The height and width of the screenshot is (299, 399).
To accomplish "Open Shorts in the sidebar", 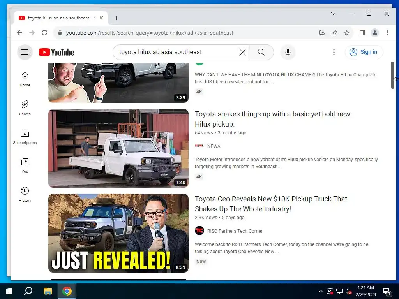I will click(x=25, y=108).
